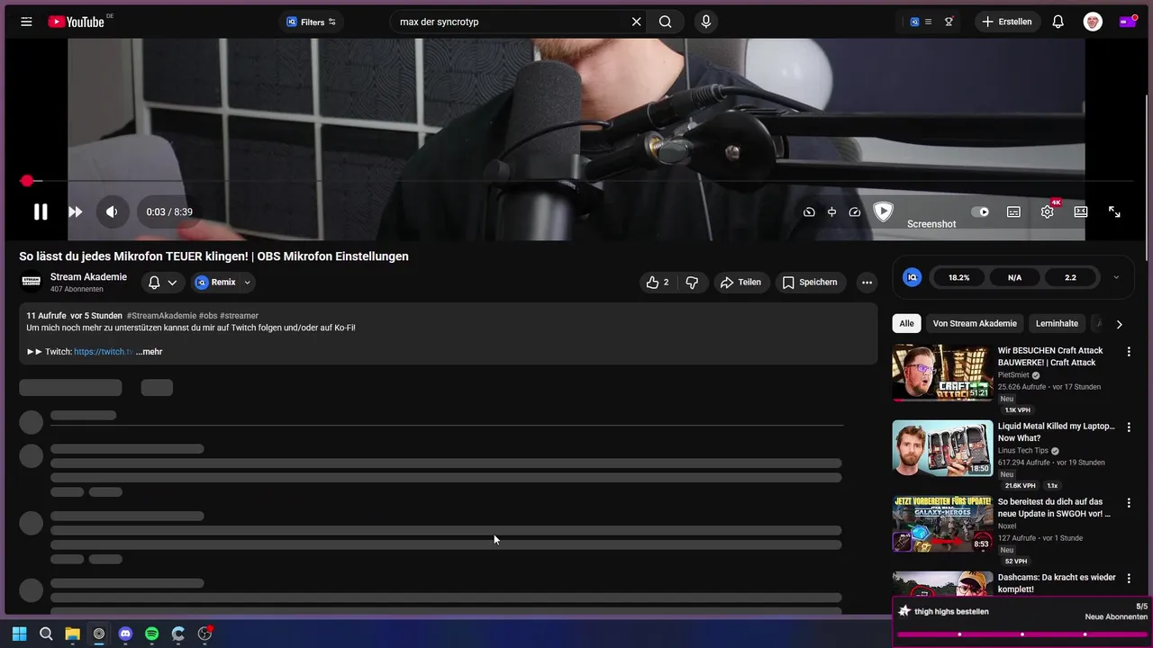
Task: Open the Twitch link in the description
Action: pyautogui.click(x=103, y=352)
